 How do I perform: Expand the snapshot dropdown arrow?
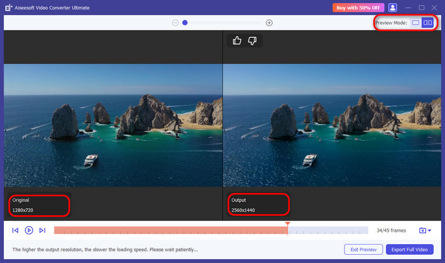tap(429, 230)
